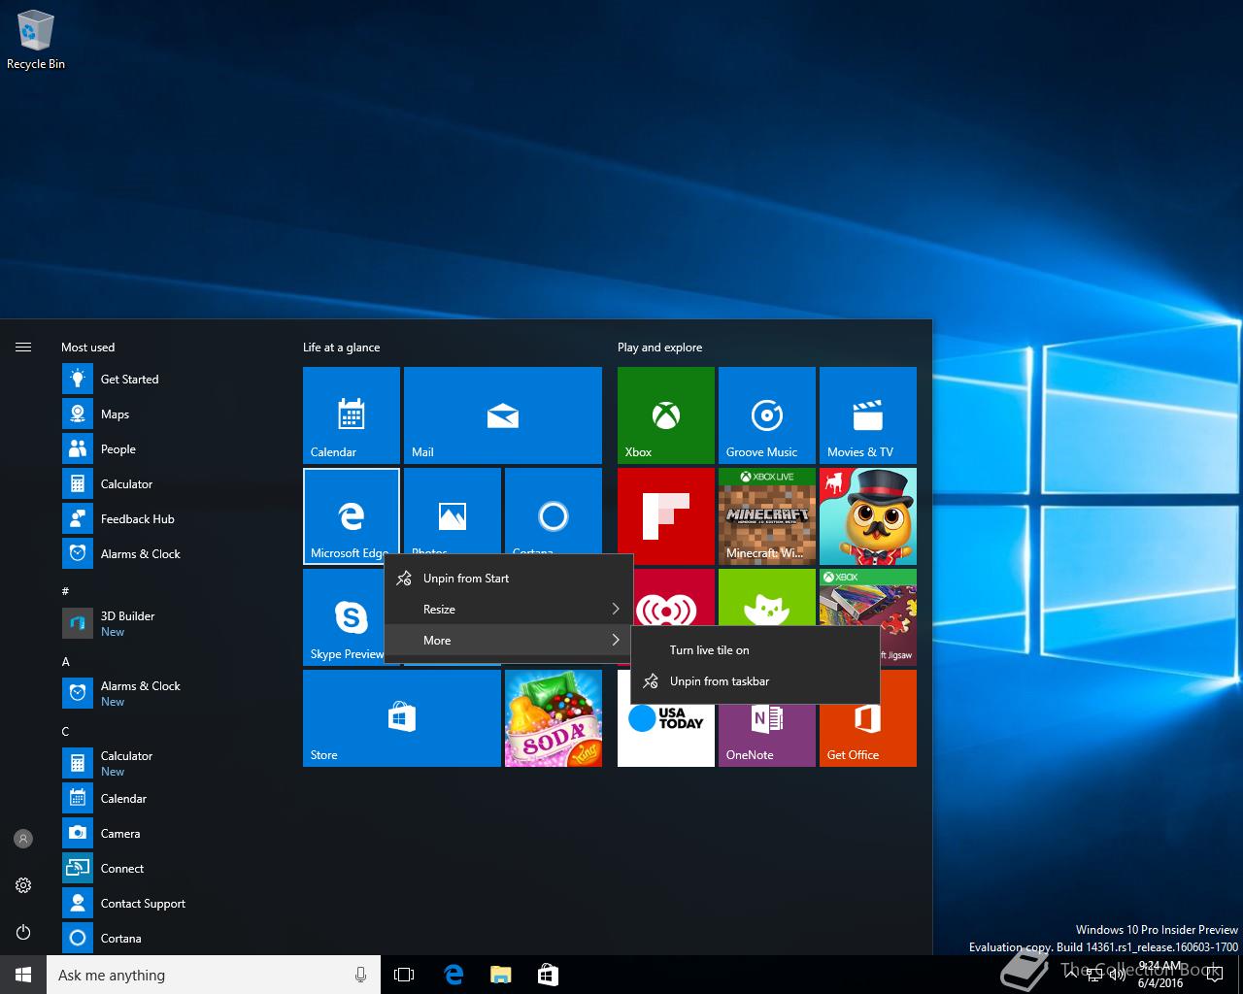Open the OneNote tile
The height and width of the screenshot is (994, 1243).
point(767,730)
